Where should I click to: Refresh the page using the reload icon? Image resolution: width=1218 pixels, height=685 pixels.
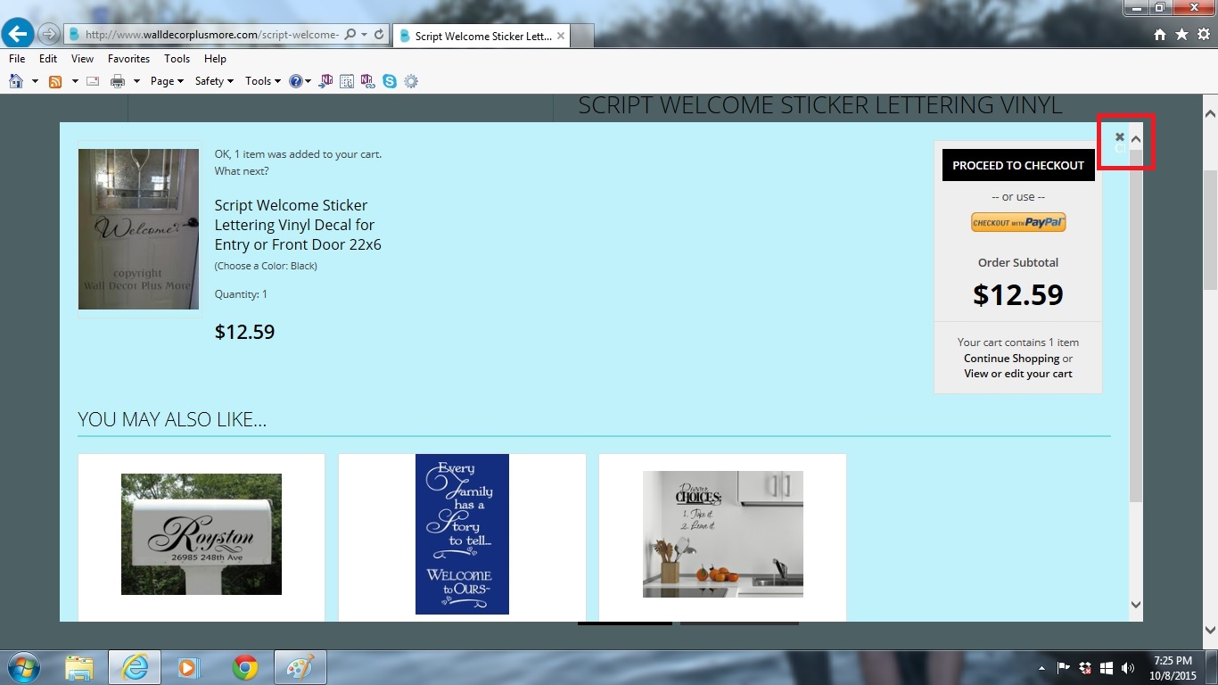379,35
